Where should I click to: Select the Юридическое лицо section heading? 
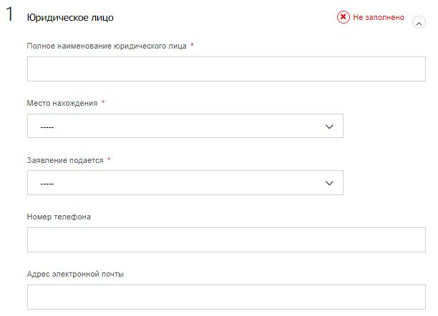click(x=70, y=18)
